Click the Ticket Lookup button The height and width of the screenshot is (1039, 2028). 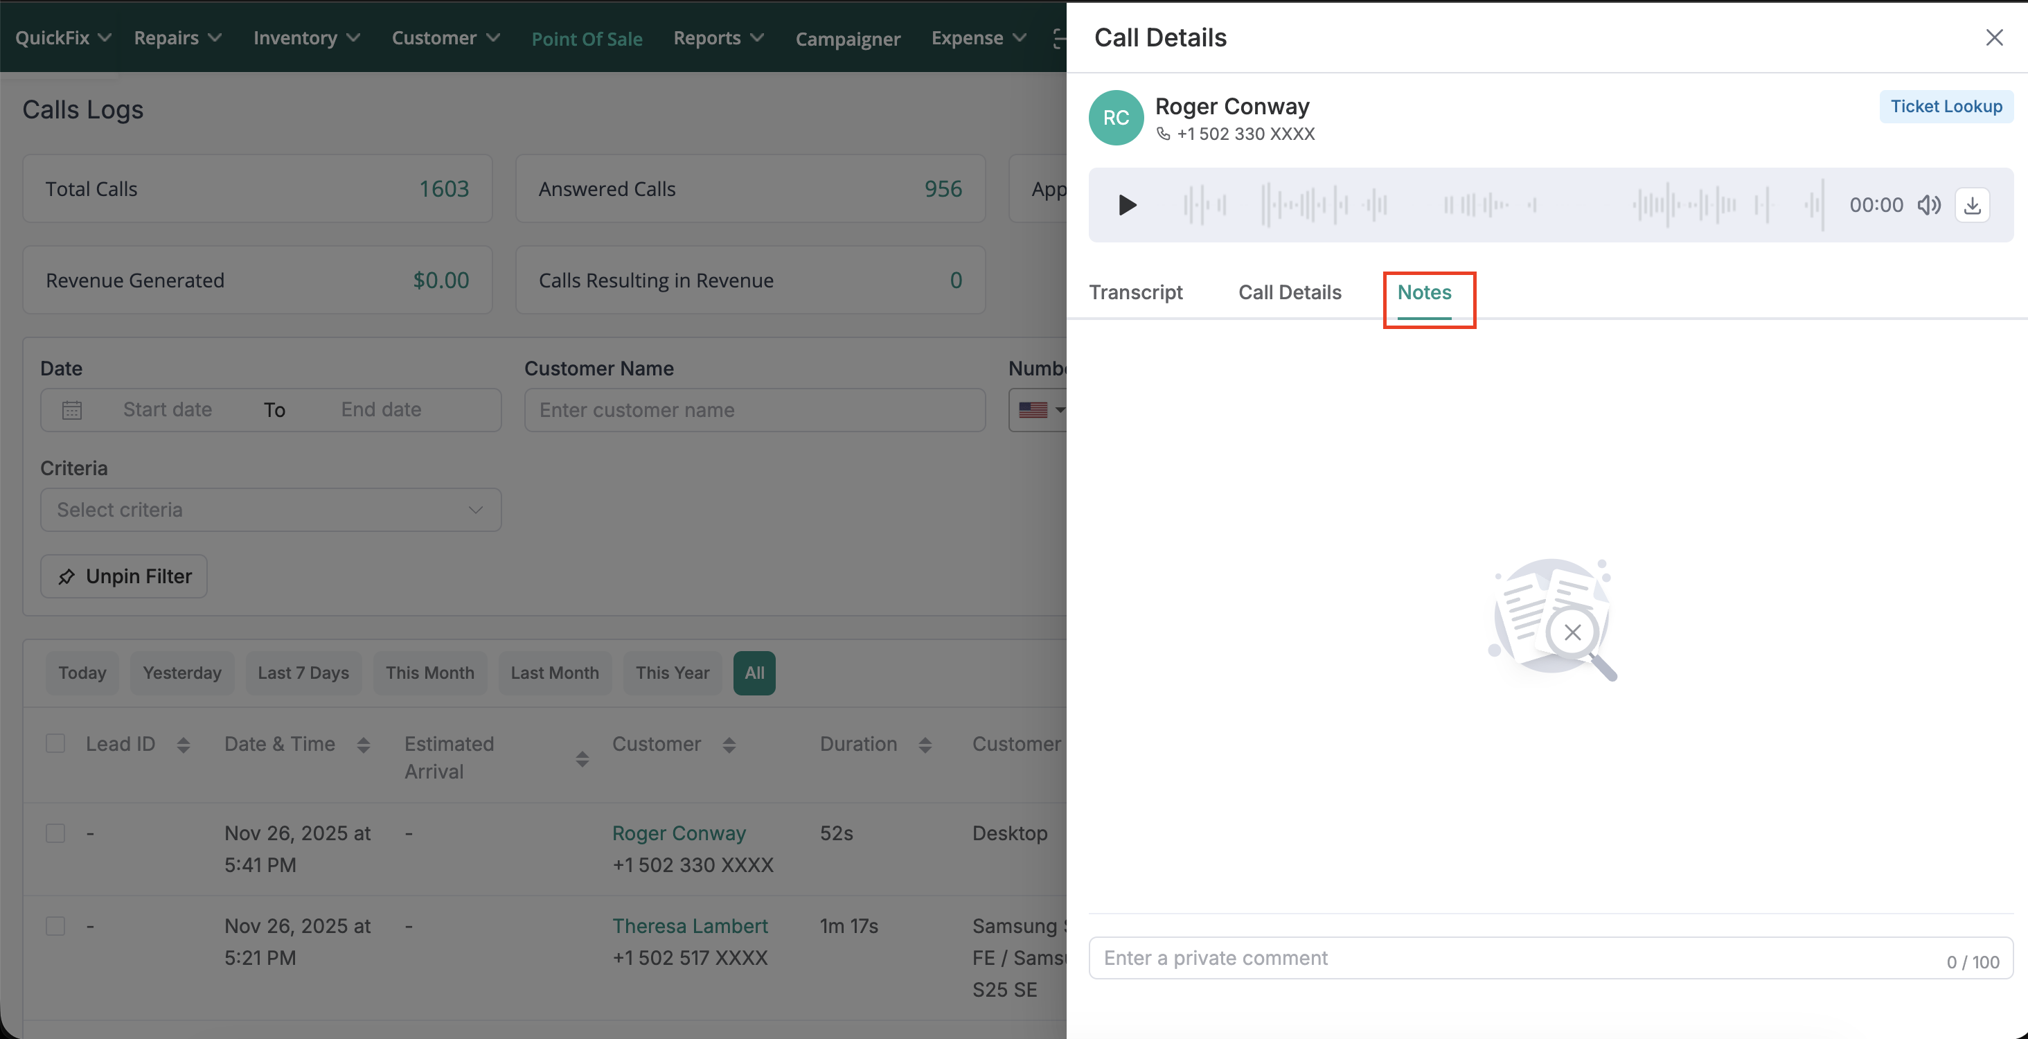coord(1946,107)
